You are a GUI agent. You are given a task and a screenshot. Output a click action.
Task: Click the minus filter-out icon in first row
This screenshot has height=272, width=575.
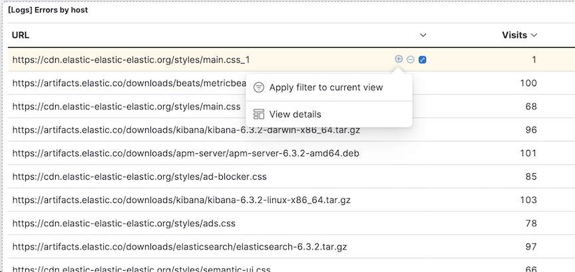point(411,59)
